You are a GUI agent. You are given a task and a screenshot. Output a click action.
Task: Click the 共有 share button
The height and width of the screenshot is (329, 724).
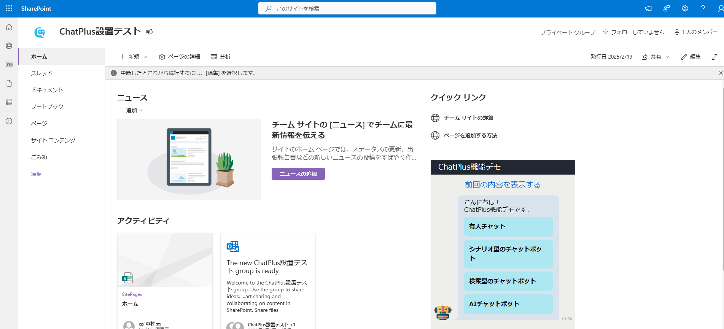click(x=651, y=57)
